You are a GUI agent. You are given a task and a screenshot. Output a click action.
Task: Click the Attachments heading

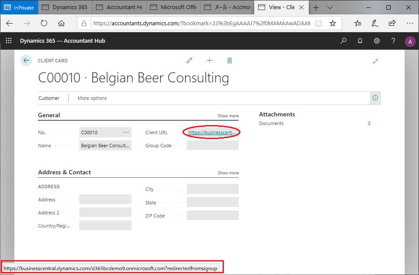click(x=277, y=115)
